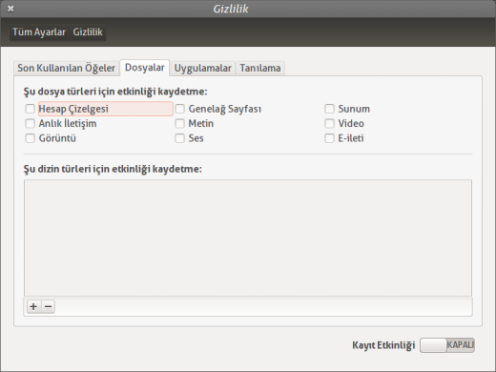Click the remove directory minus button
The height and width of the screenshot is (372, 496).
(48, 306)
